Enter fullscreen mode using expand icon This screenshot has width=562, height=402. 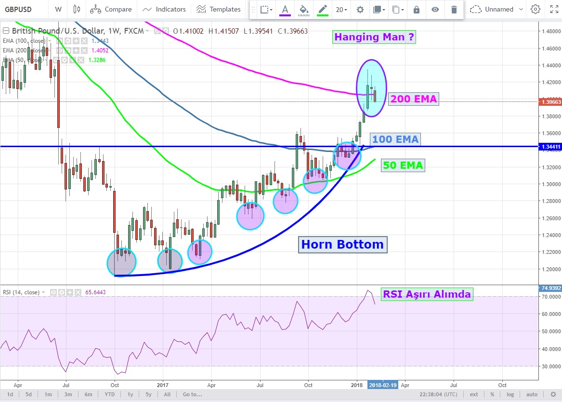(553, 9)
